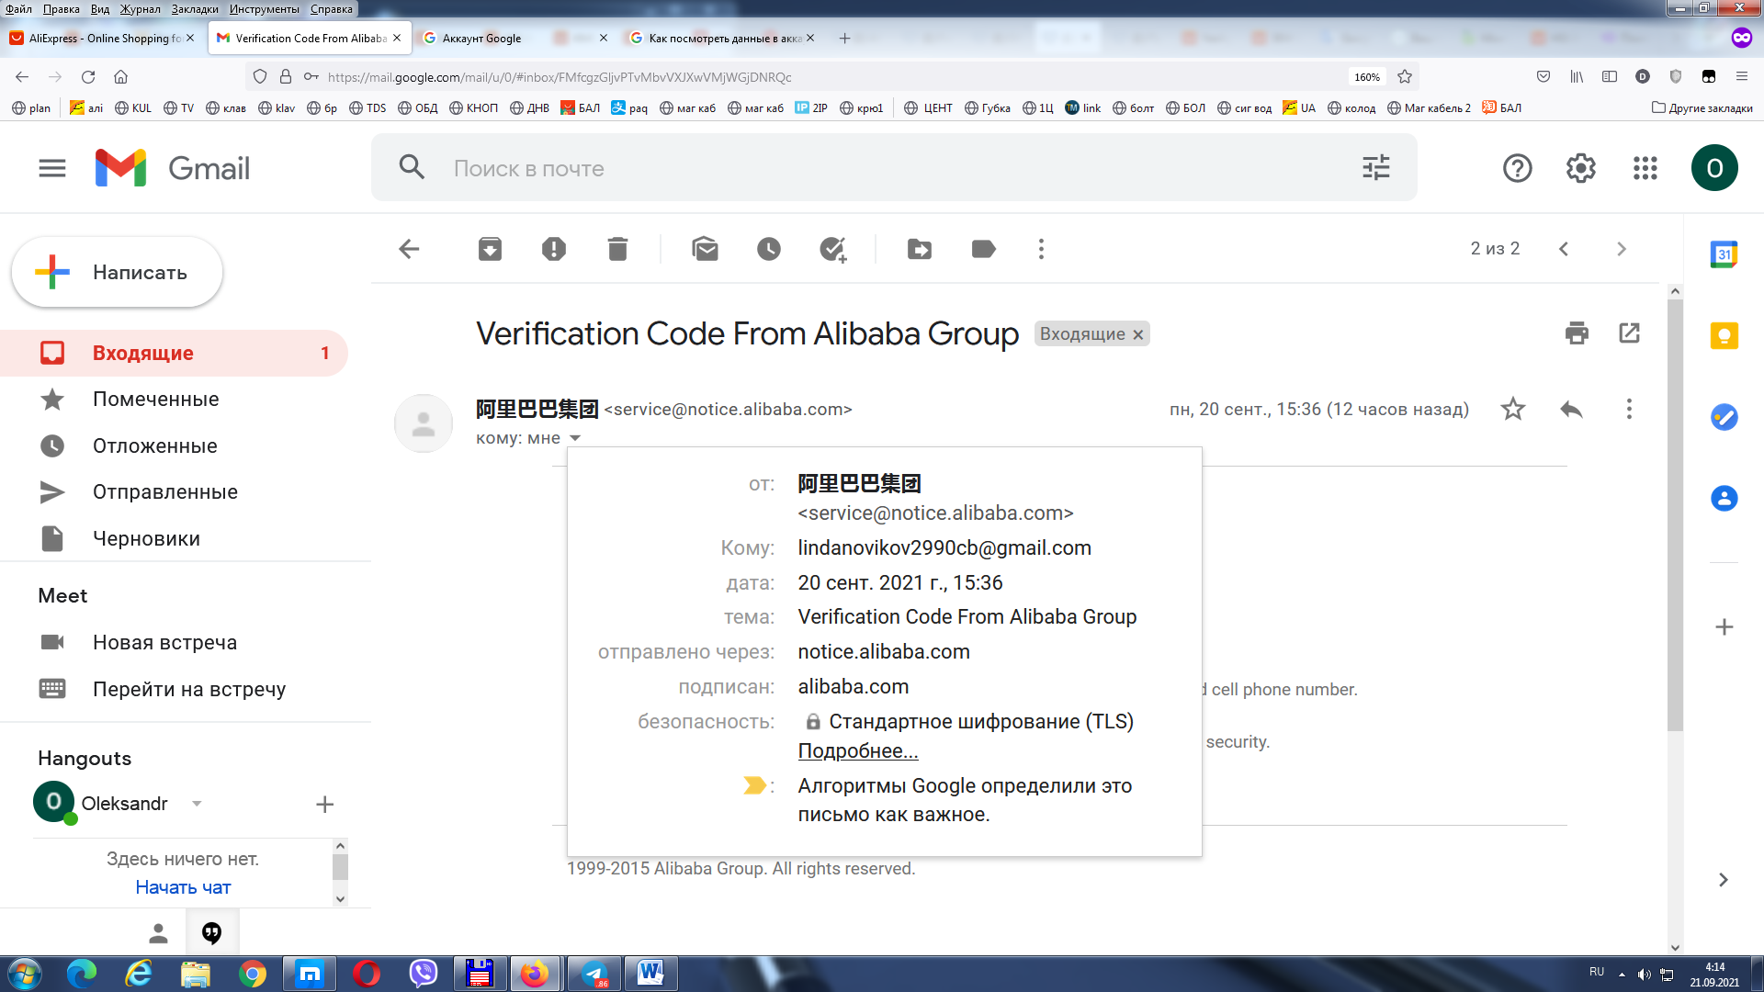
Task: Open Windows Start menu orb
Action: (25, 974)
